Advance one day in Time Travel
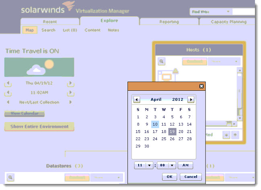The width and height of the screenshot is (261, 190). pyautogui.click(x=70, y=84)
